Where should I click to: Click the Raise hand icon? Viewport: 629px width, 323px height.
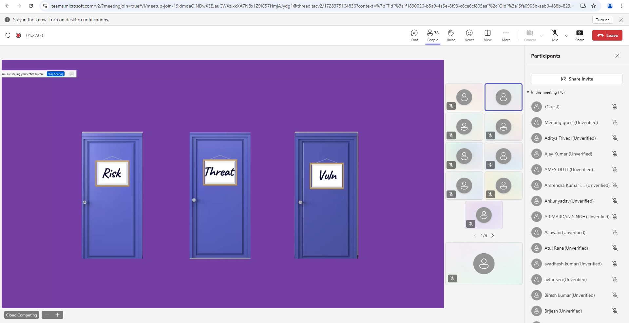[451, 35]
